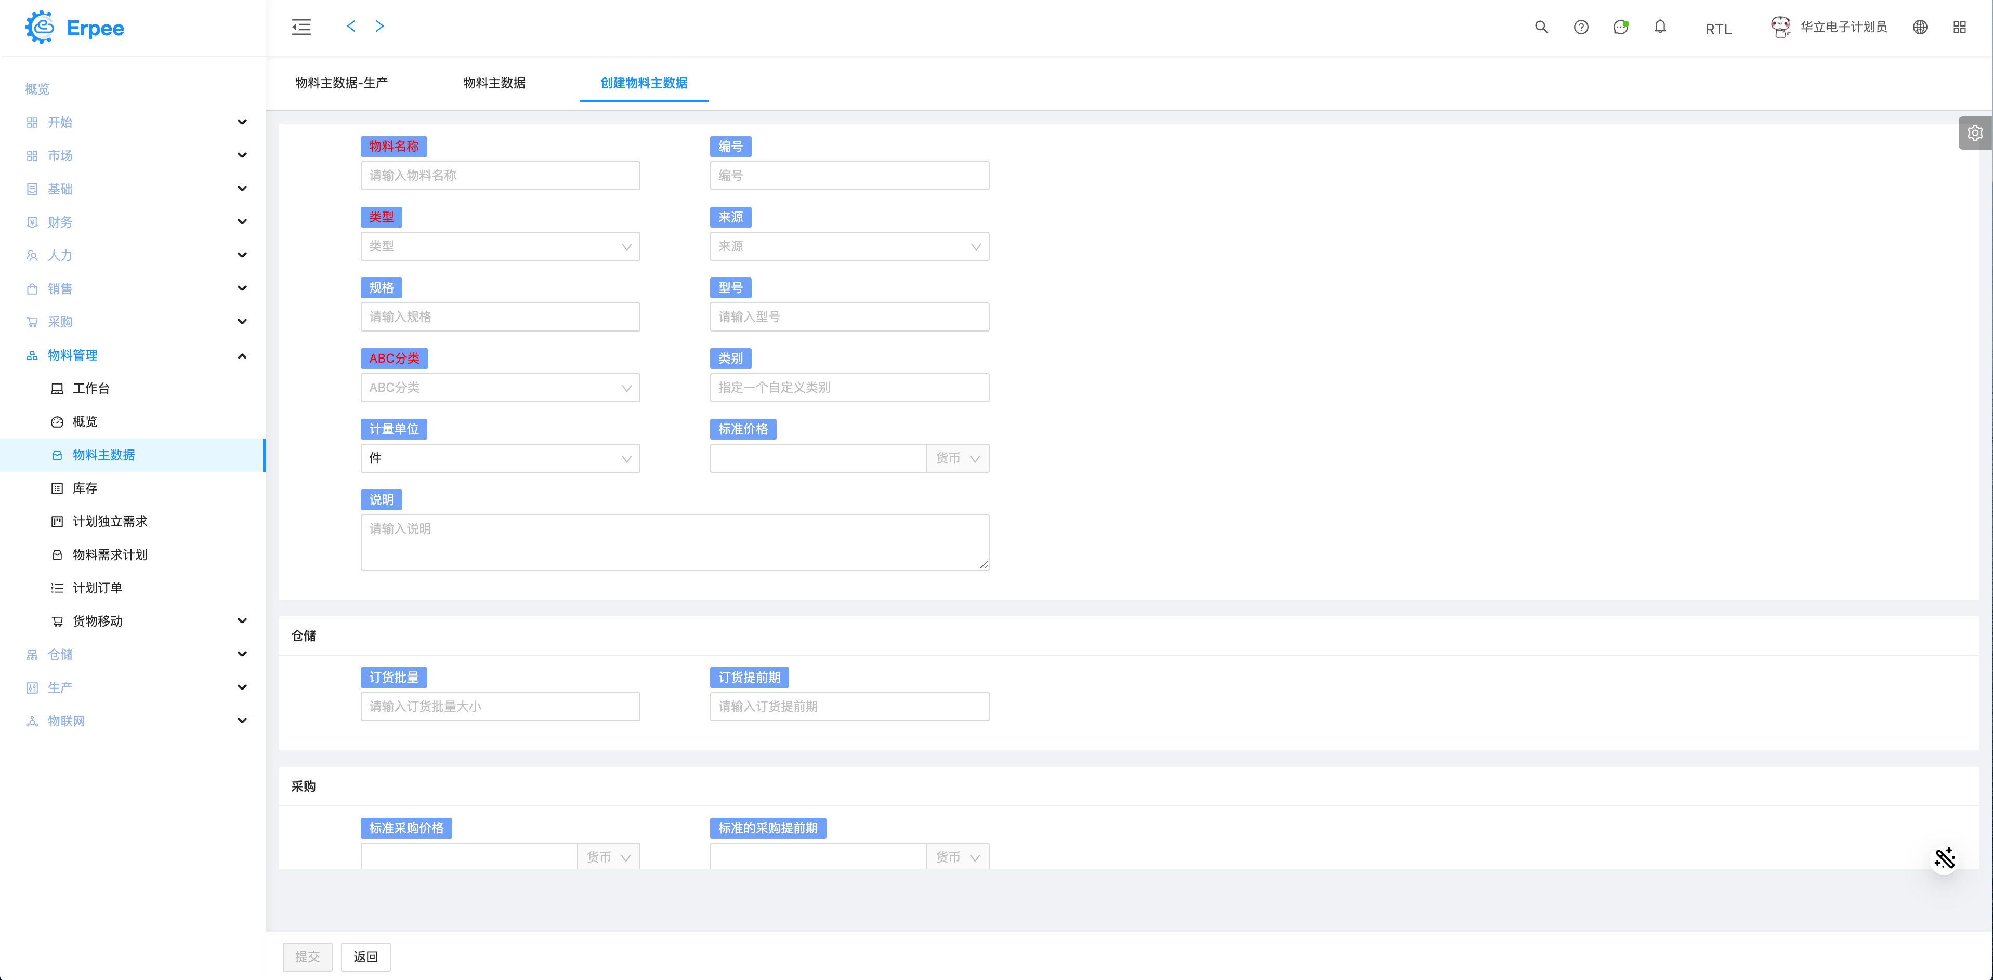Collapse the sidebar menu icon

click(301, 27)
